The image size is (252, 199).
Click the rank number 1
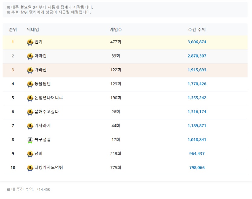[x=13, y=42]
